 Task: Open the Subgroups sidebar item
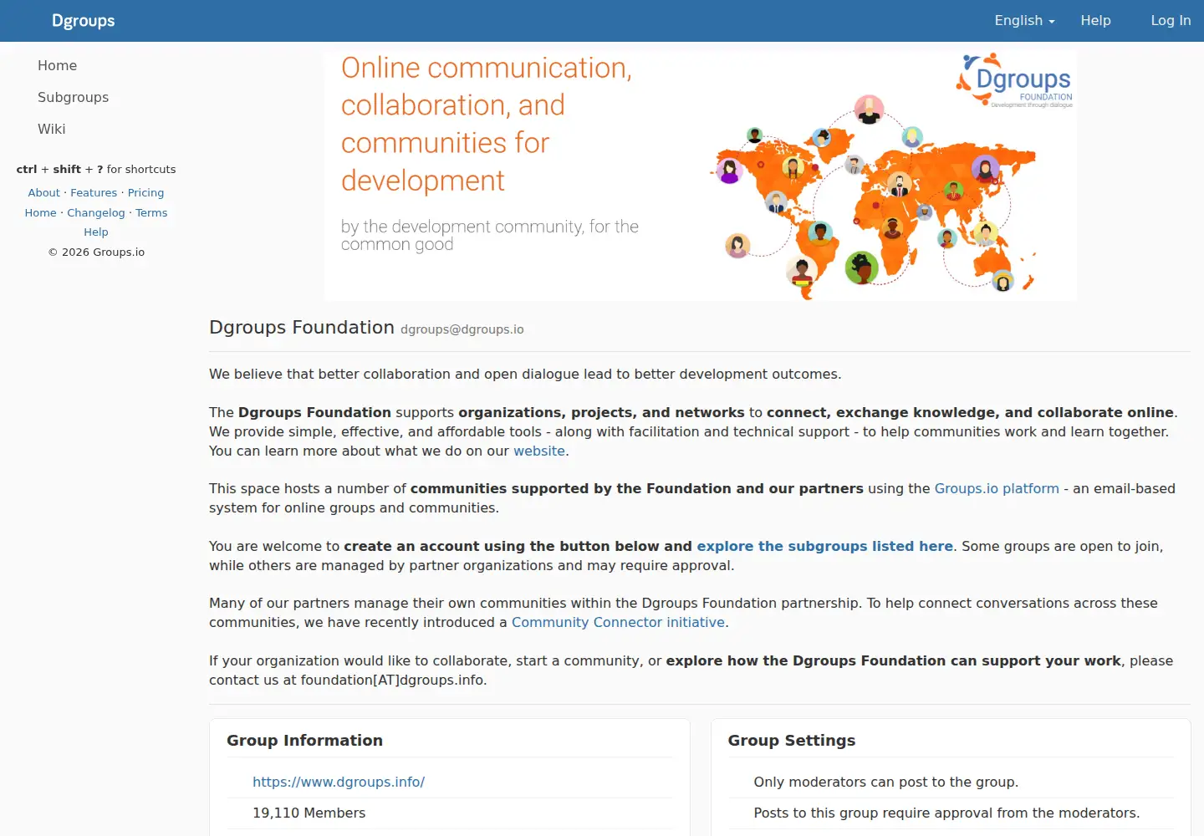[x=73, y=97]
